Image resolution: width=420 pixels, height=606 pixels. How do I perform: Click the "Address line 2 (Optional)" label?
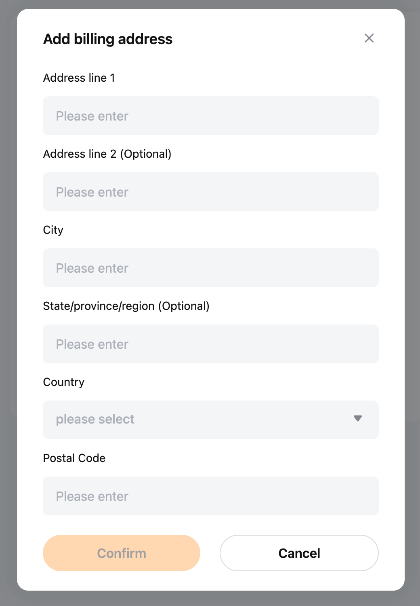(x=107, y=154)
